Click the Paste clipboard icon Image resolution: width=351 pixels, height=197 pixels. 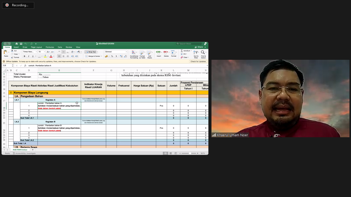[6, 52]
